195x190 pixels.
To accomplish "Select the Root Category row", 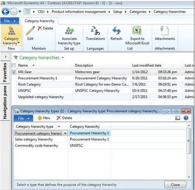I will click(x=102, y=84).
